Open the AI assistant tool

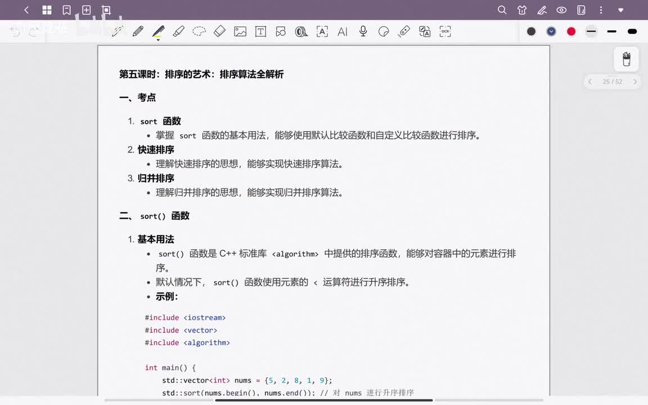(x=343, y=31)
